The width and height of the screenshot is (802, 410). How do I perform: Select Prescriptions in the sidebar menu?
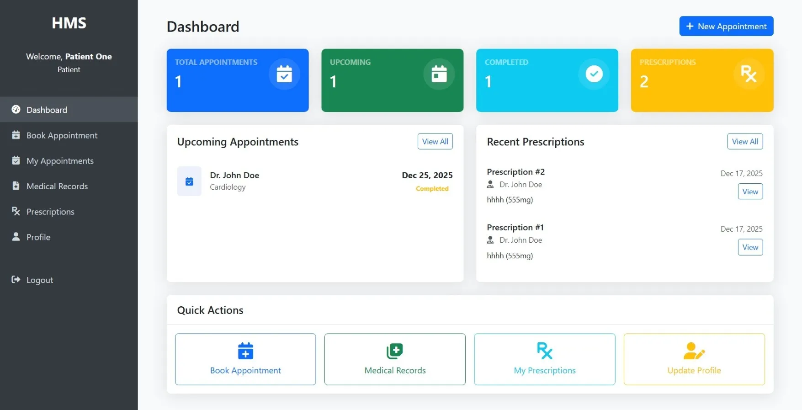click(69, 211)
